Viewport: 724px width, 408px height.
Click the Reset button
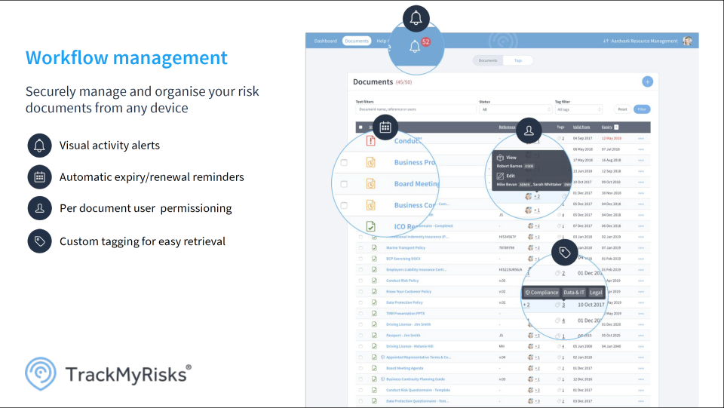622,109
